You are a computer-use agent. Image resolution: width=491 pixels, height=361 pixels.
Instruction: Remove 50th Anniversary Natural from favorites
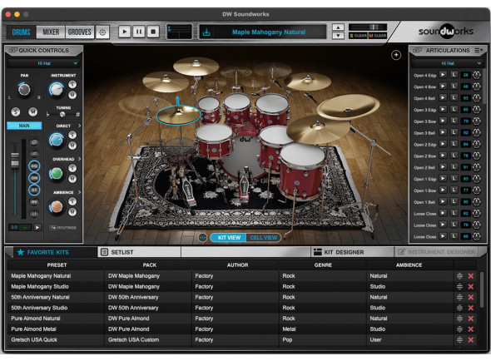point(471,298)
